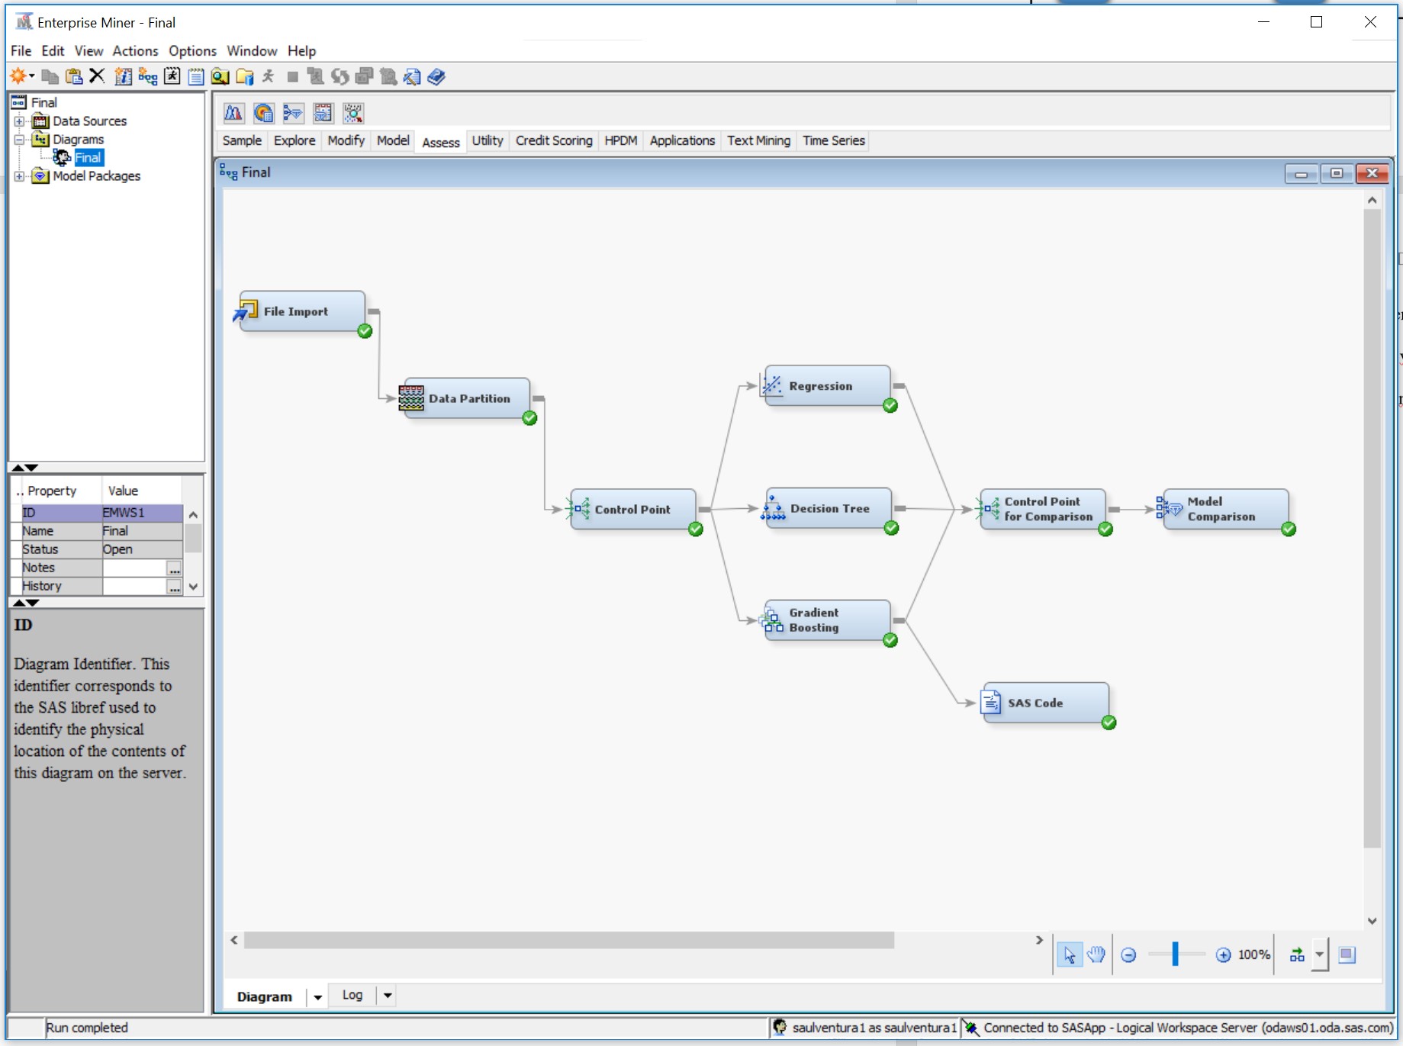The image size is (1403, 1046).
Task: Switch to the Sample node tab
Action: [x=242, y=141]
